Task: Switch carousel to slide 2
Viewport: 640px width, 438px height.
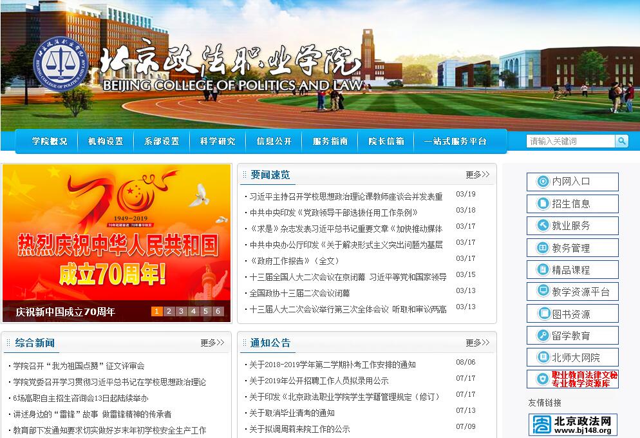Action: pos(169,312)
